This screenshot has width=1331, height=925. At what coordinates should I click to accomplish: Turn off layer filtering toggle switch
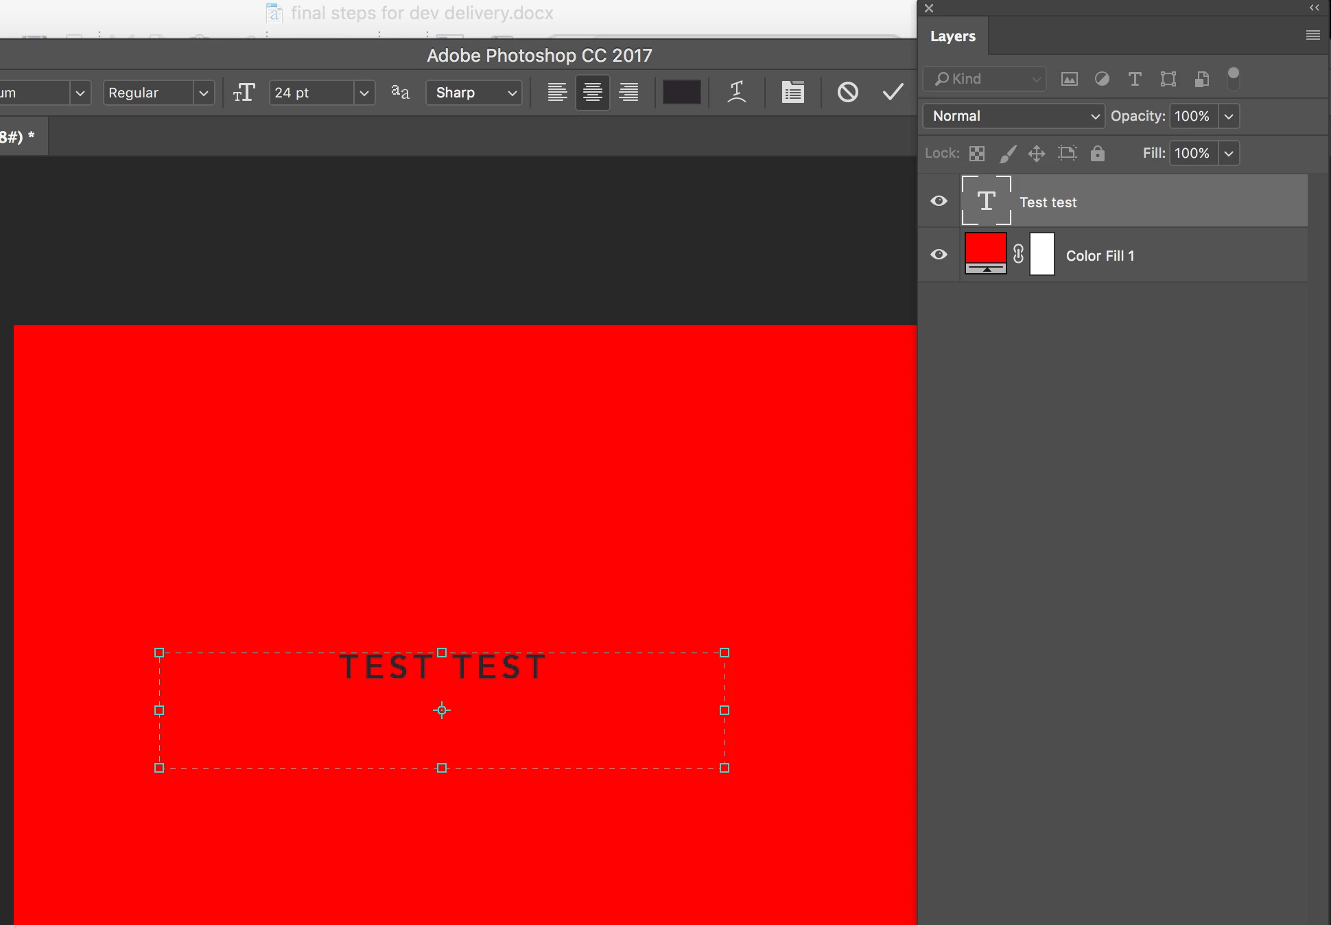pyautogui.click(x=1233, y=78)
